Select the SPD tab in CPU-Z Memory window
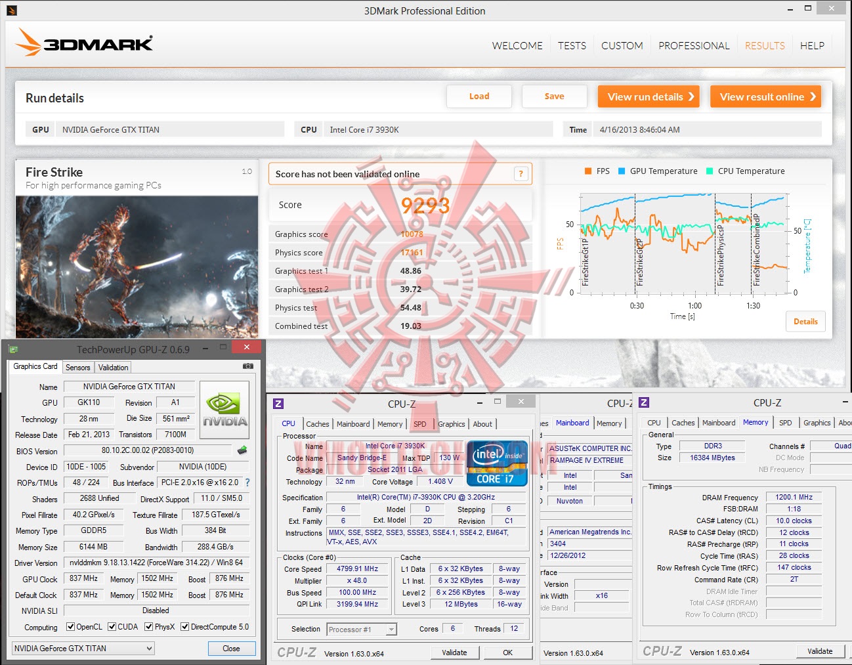This screenshot has width=852, height=665. click(x=786, y=423)
